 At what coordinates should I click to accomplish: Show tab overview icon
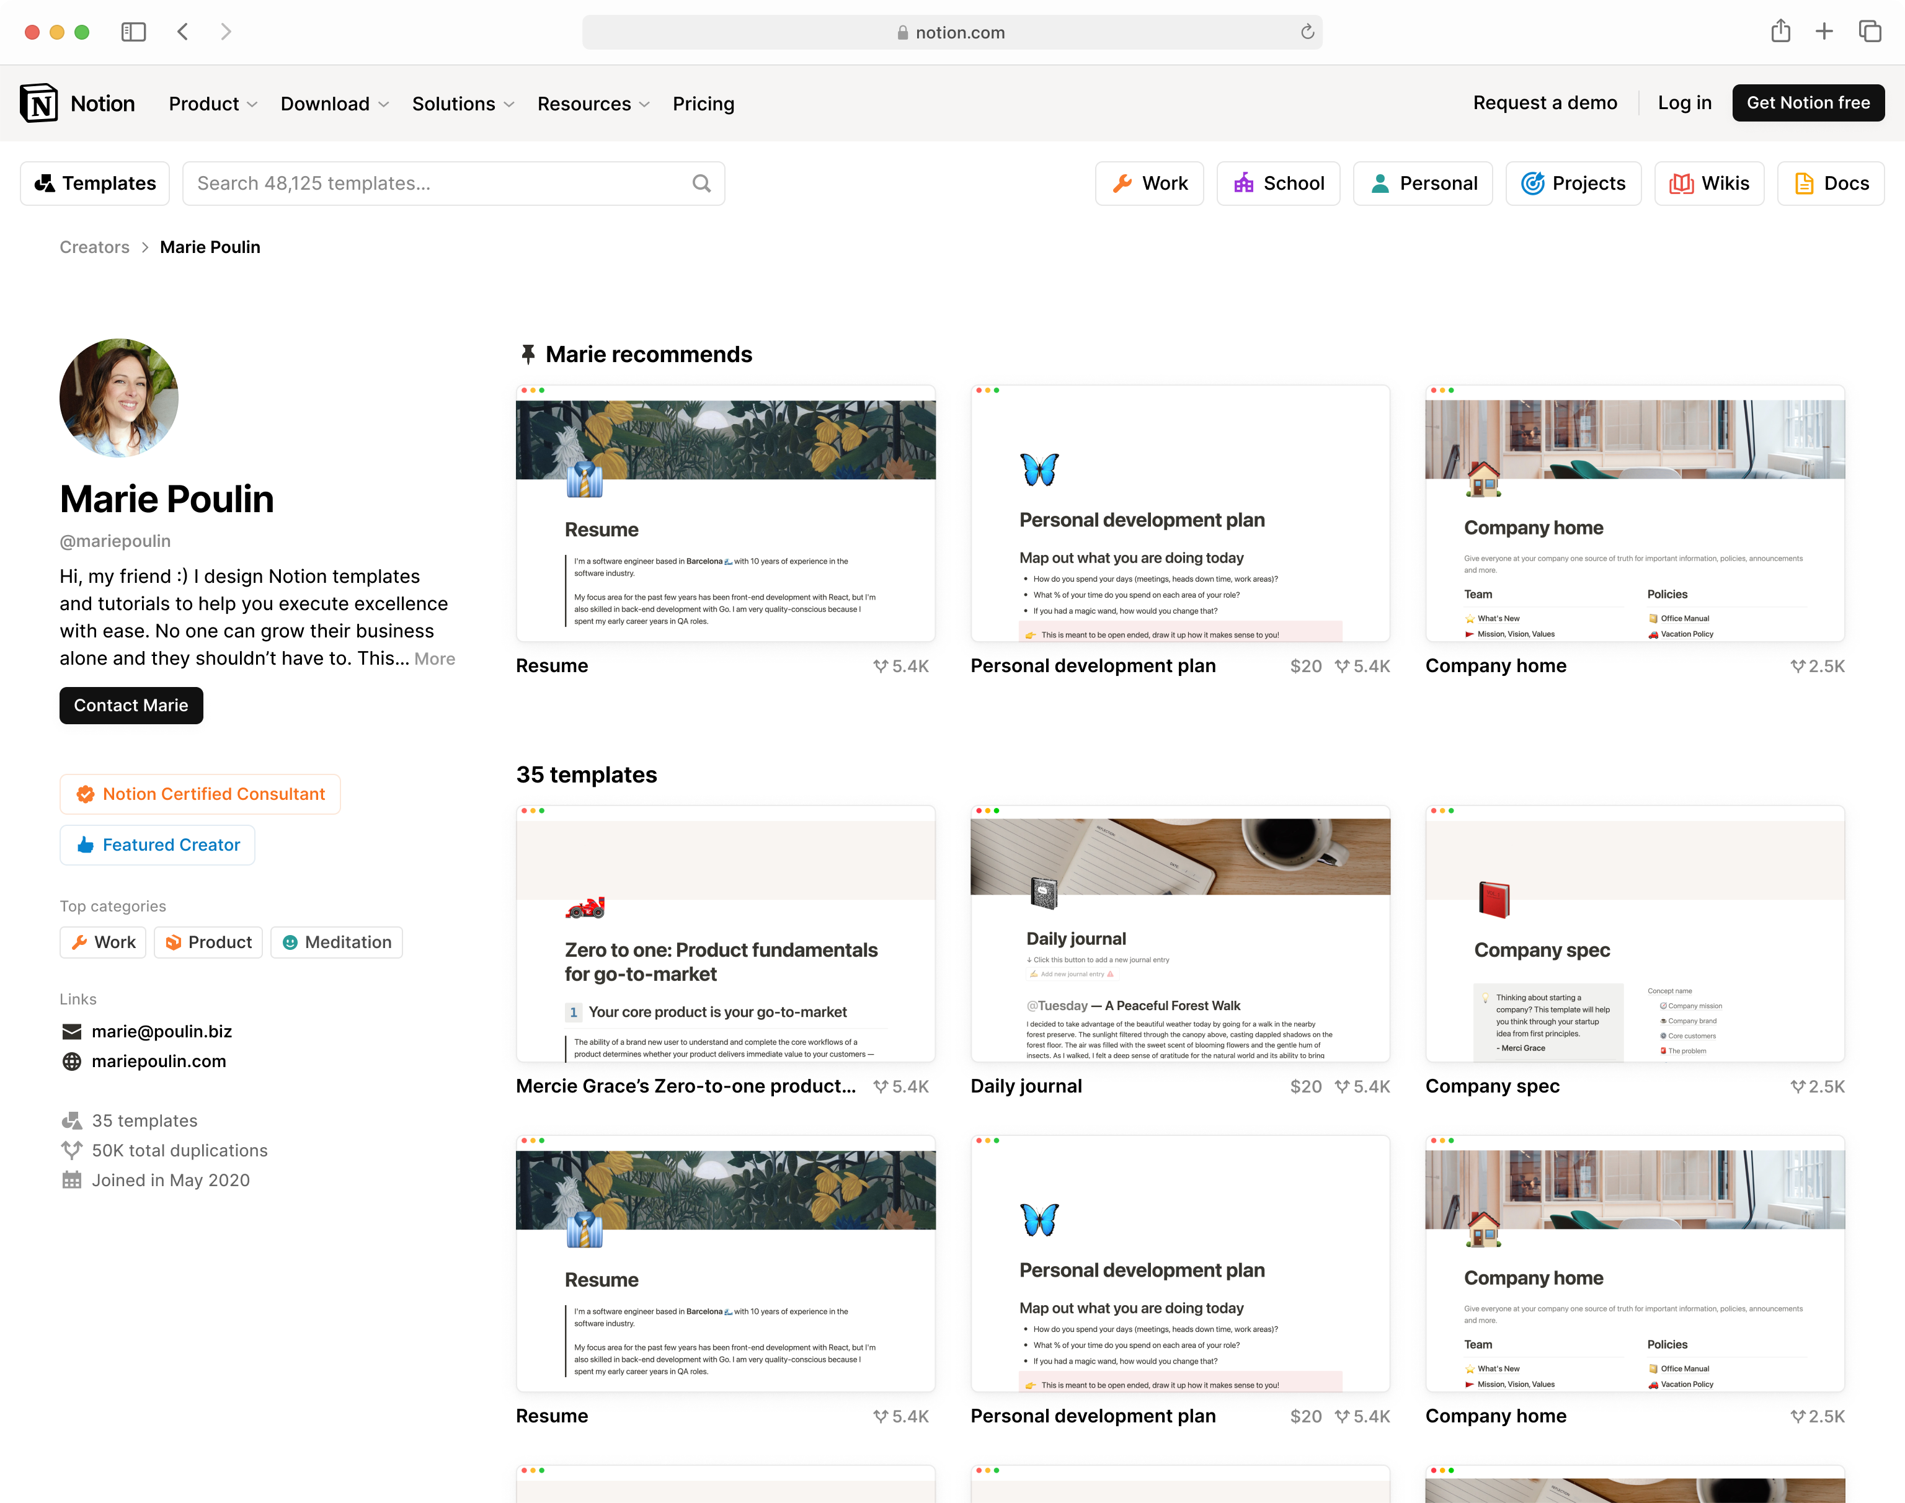pyautogui.click(x=1869, y=32)
